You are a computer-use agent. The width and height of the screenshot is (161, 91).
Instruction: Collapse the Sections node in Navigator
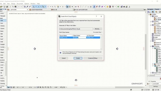coord(151,21)
